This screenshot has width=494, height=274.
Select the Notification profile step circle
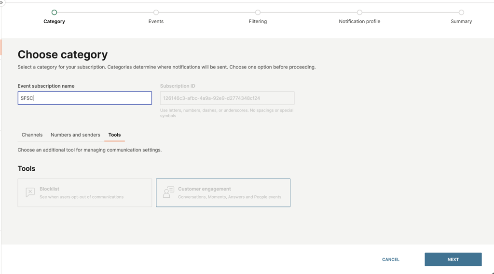click(x=359, y=12)
